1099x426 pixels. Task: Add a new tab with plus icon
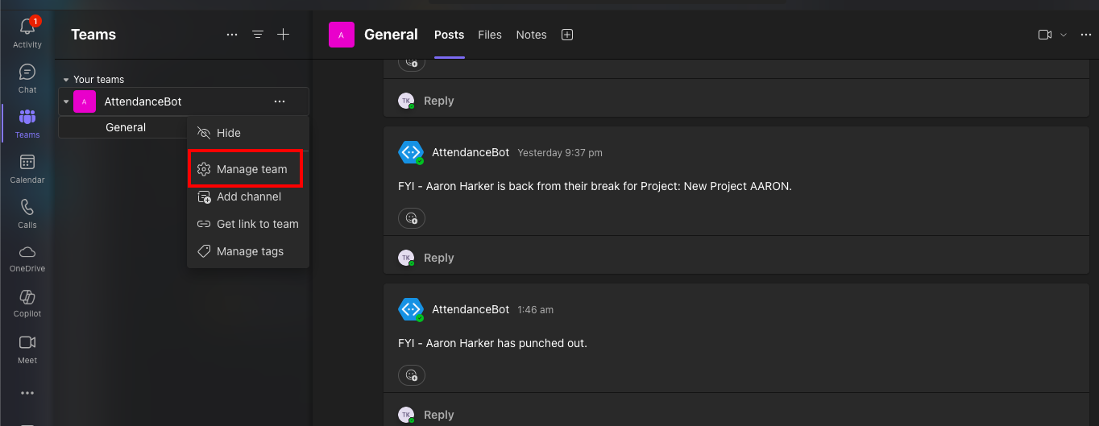[567, 35]
